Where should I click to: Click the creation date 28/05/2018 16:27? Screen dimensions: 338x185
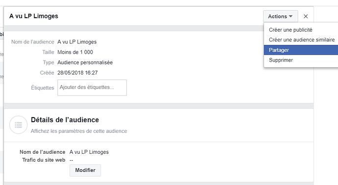point(77,73)
